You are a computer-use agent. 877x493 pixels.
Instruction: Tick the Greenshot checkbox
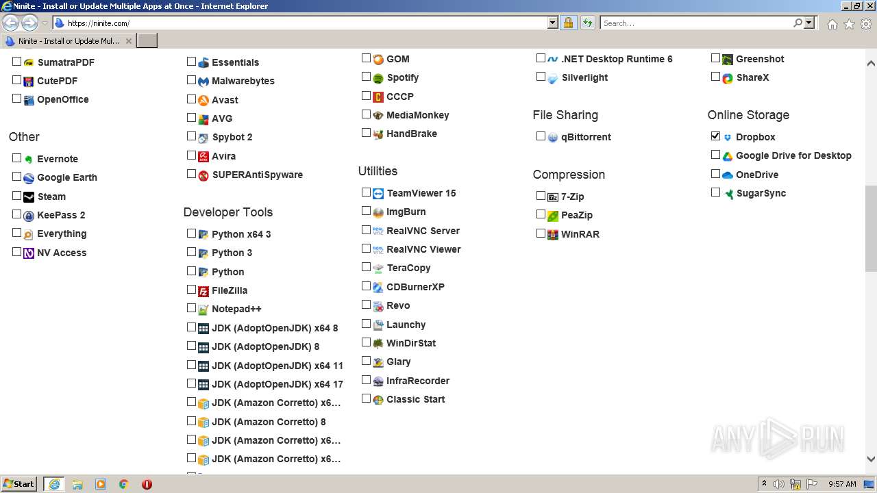(x=715, y=58)
